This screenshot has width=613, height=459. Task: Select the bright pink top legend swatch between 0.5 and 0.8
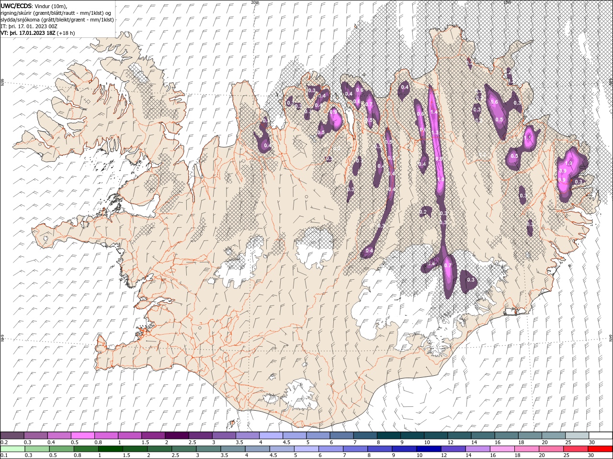(83, 436)
